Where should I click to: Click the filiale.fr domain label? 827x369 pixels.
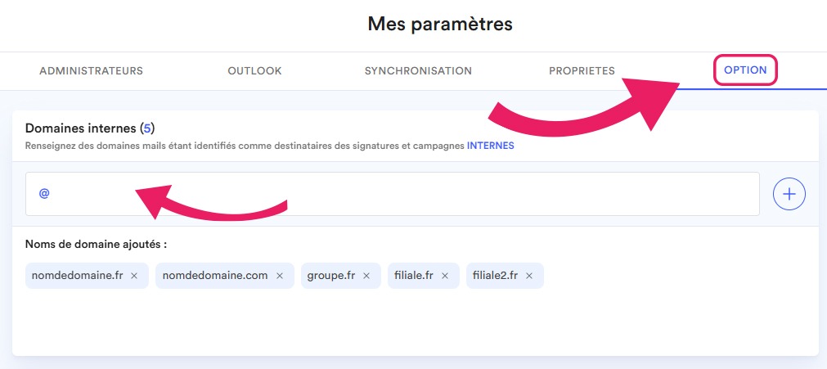click(x=415, y=276)
